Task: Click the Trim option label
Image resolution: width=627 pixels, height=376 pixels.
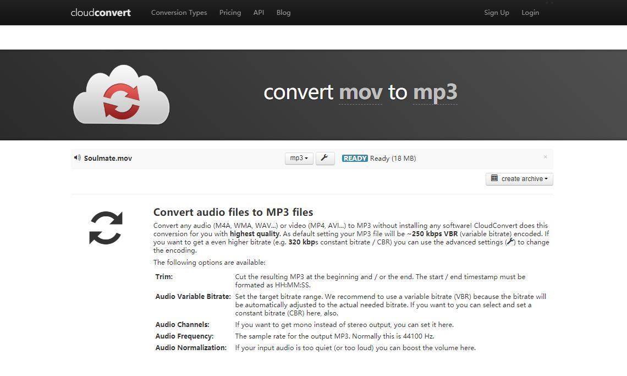Action: [x=164, y=277]
